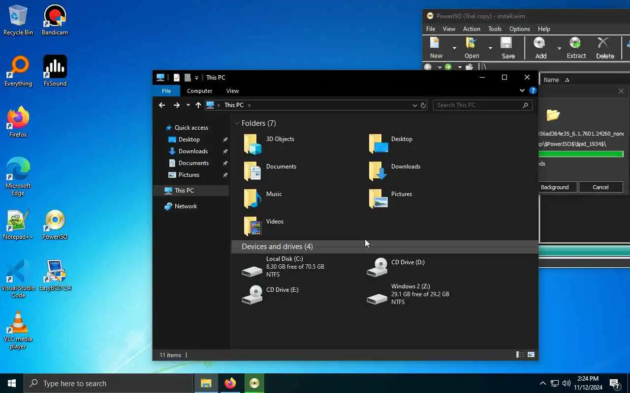The width and height of the screenshot is (630, 393).
Task: Select Network in navigation pane
Action: (186, 206)
